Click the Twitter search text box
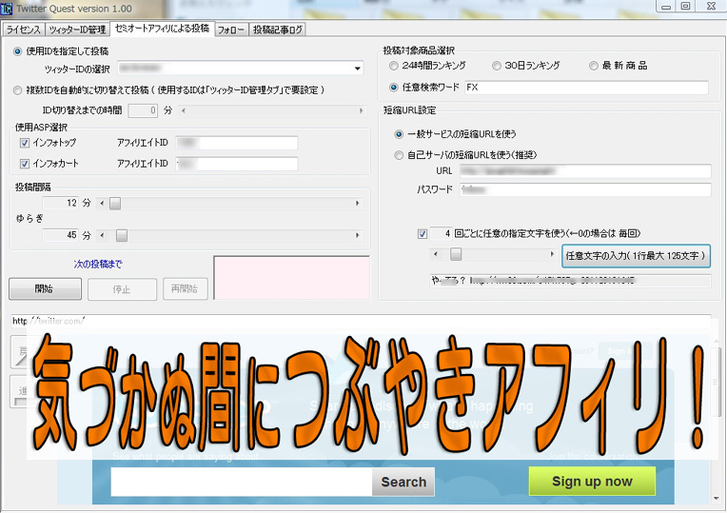 [x=242, y=482]
